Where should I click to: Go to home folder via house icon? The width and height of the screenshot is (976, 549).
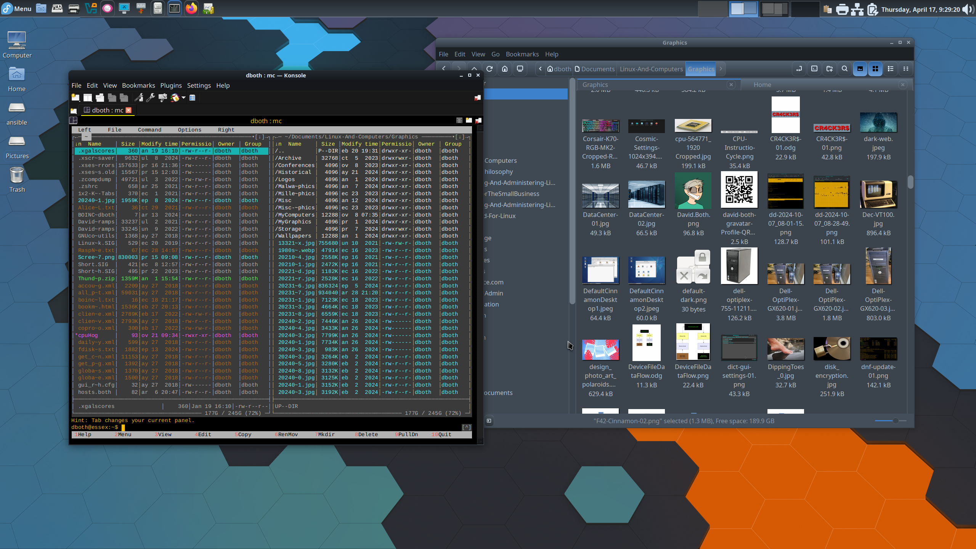[x=505, y=69]
